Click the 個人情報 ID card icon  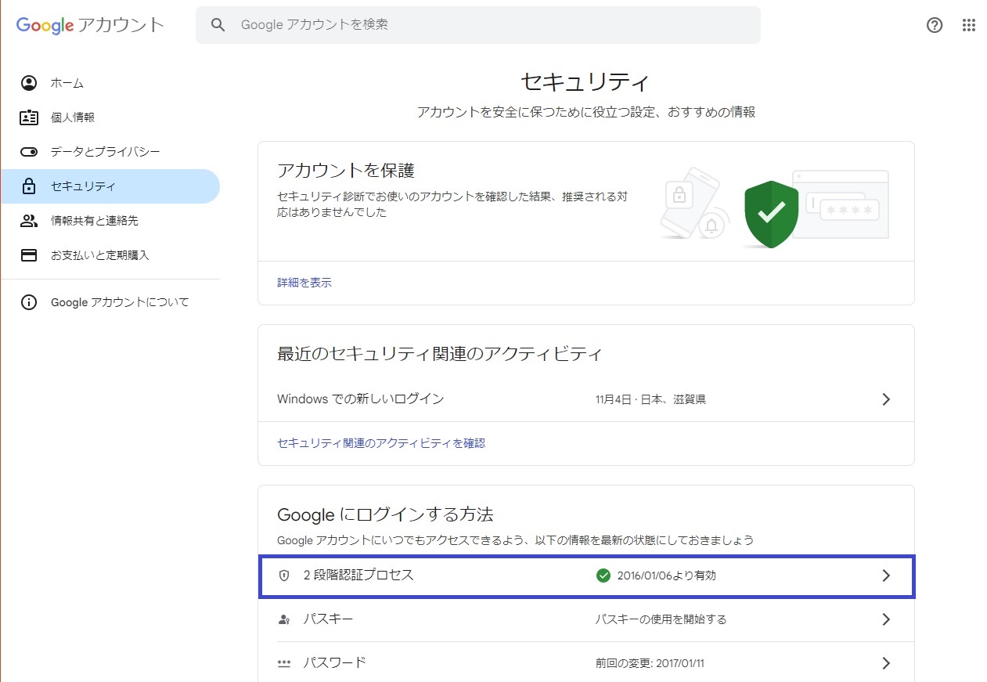click(29, 117)
